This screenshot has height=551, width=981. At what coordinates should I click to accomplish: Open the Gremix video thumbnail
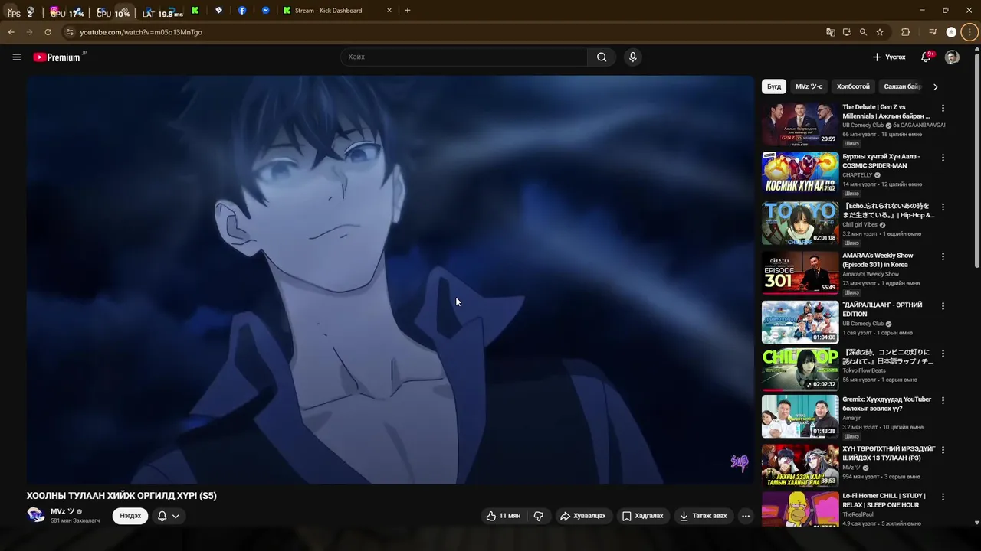coord(800,416)
